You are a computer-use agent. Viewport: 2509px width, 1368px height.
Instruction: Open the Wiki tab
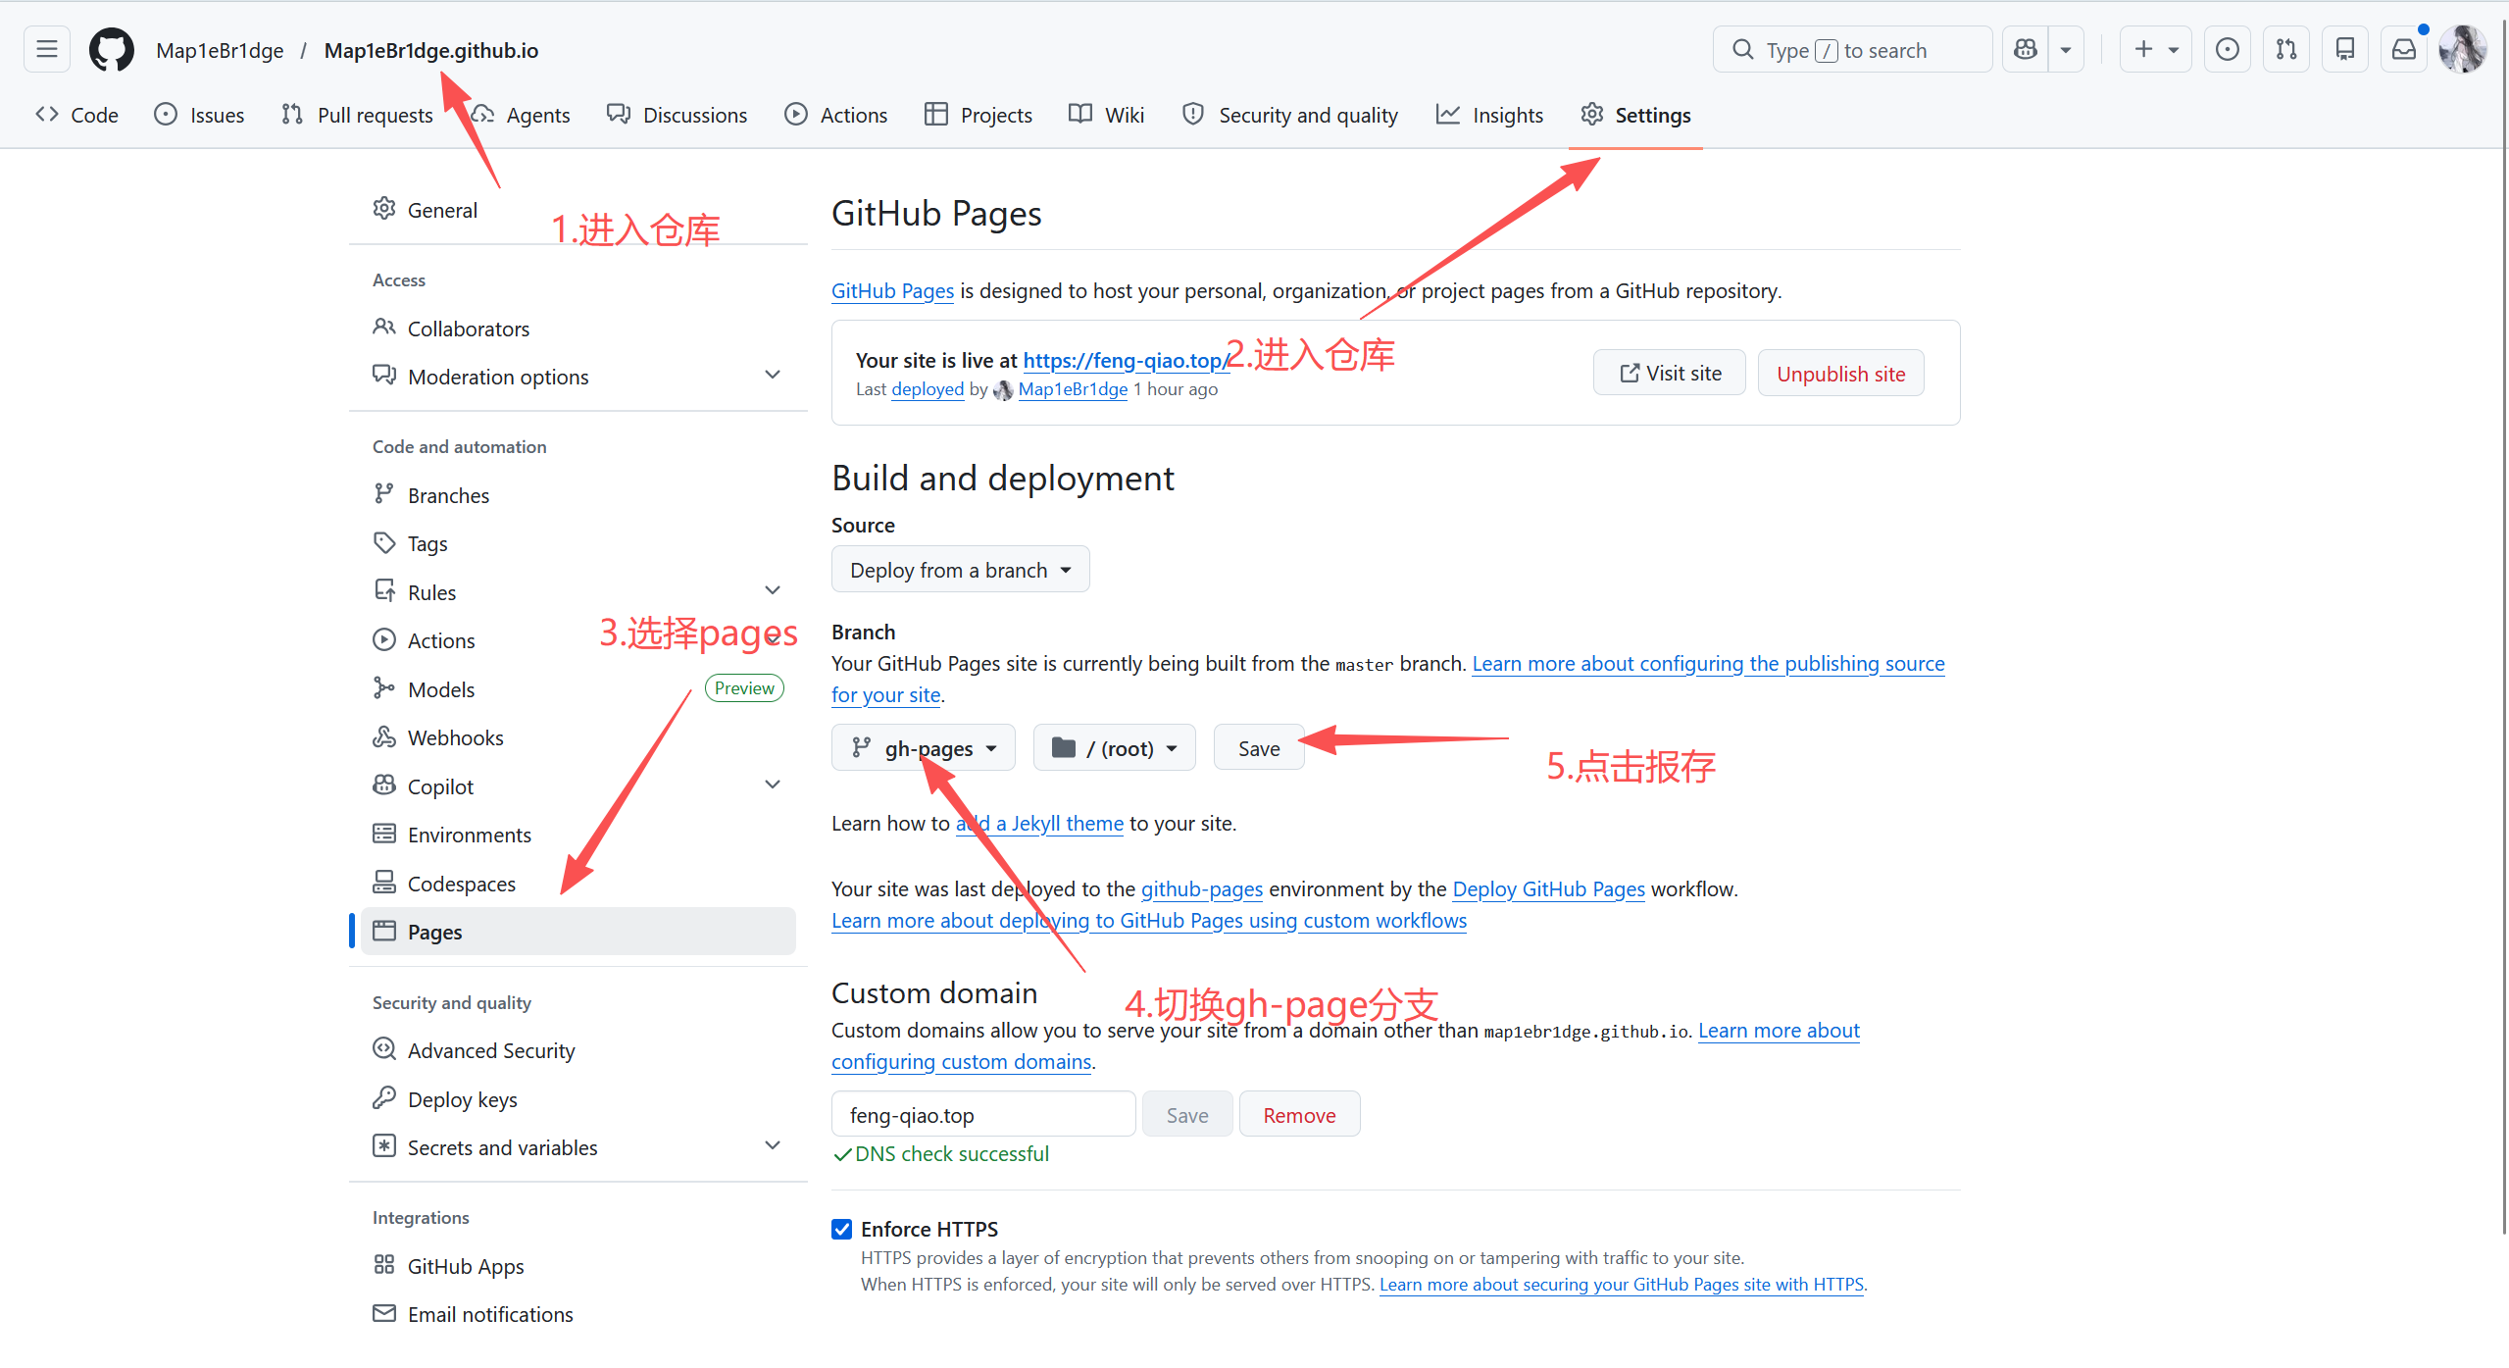[x=1107, y=115]
